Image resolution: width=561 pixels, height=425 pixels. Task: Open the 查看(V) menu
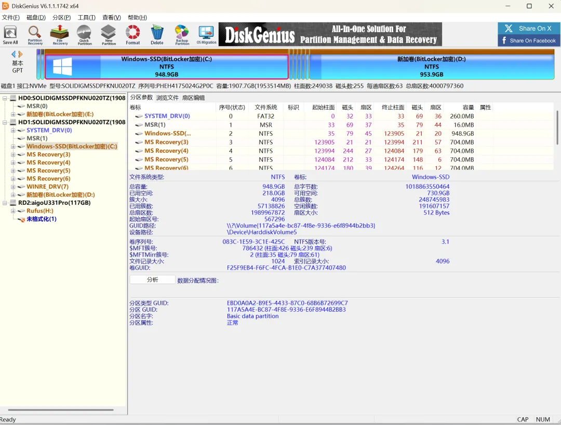112,18
